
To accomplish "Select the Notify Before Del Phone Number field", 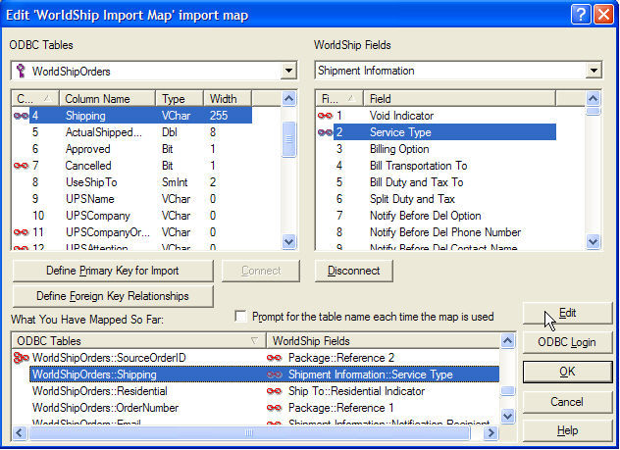I will tap(437, 232).
